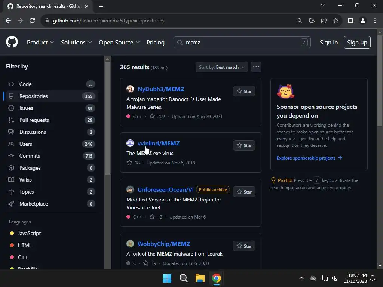
Task: Open the tab search chevron in title bar
Action: (x=323, y=5)
